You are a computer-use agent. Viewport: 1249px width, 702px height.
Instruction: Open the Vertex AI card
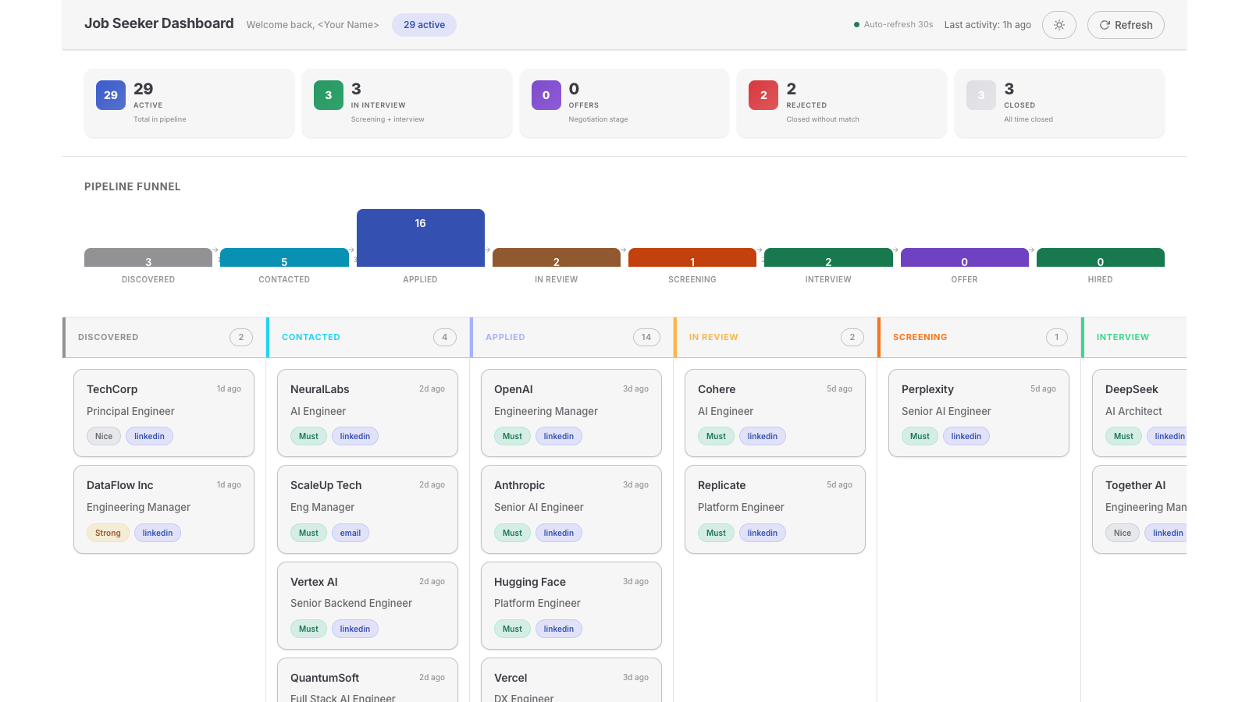pyautogui.click(x=368, y=605)
